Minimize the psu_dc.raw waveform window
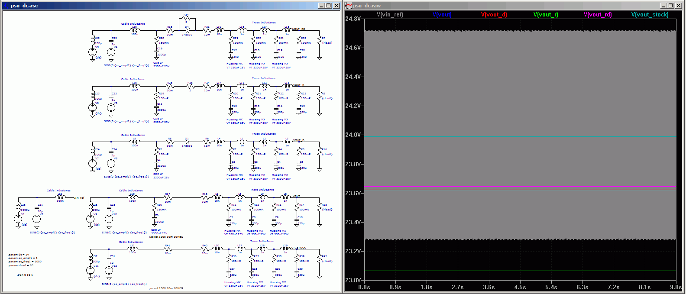Screen dimensions: 686x294 (663, 6)
